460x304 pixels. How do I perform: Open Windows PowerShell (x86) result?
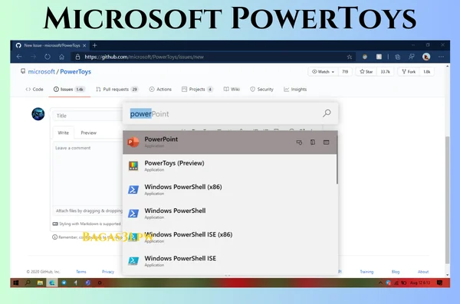(x=230, y=190)
